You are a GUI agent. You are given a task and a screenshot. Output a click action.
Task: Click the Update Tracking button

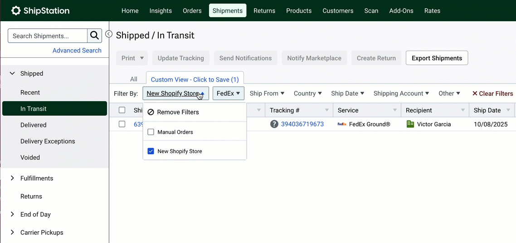click(180, 58)
